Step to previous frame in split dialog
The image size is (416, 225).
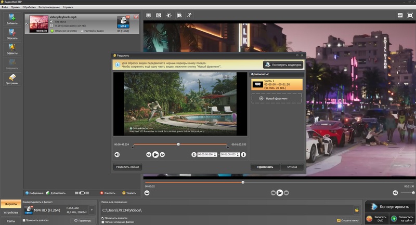coord(149,154)
